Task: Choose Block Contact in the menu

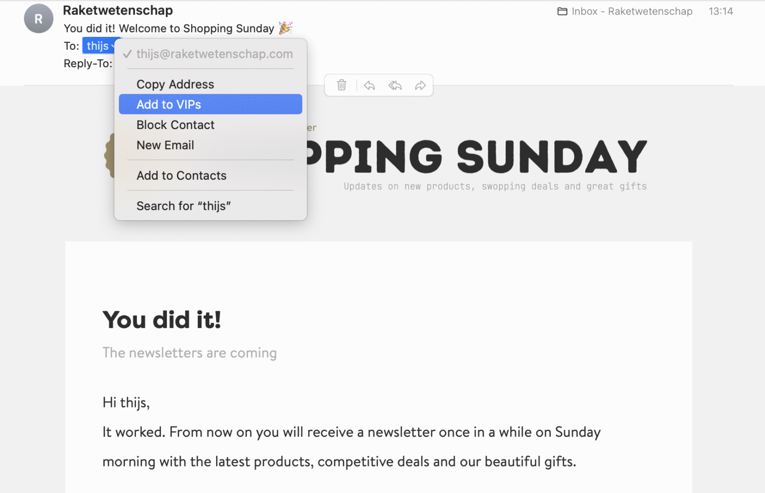Action: point(175,125)
